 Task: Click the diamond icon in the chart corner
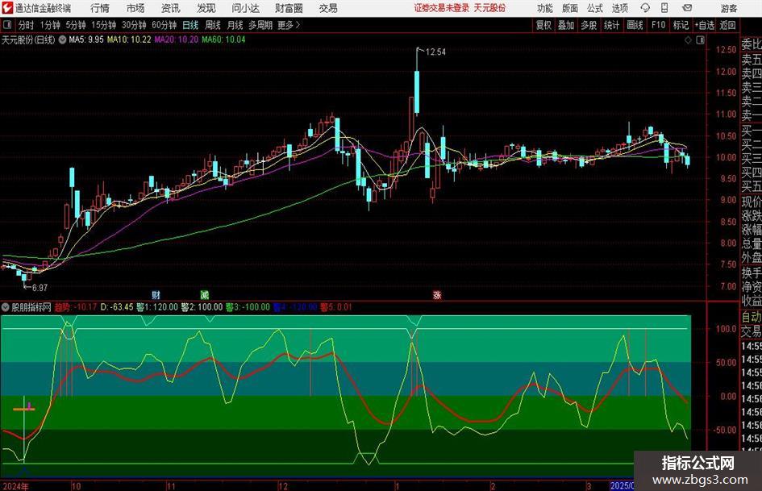688,40
